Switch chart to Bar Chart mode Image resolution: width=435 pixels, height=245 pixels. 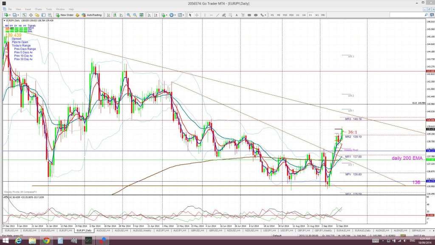108,15
